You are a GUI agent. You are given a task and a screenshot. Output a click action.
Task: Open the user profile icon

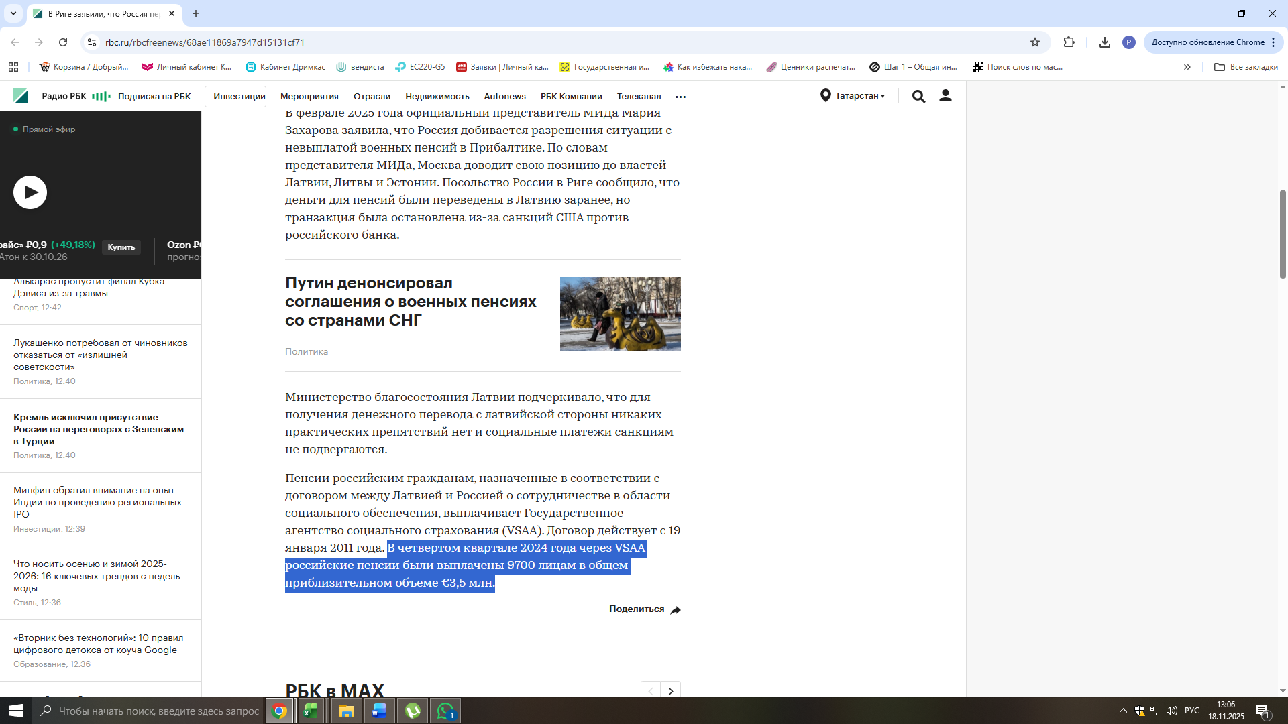[945, 96]
